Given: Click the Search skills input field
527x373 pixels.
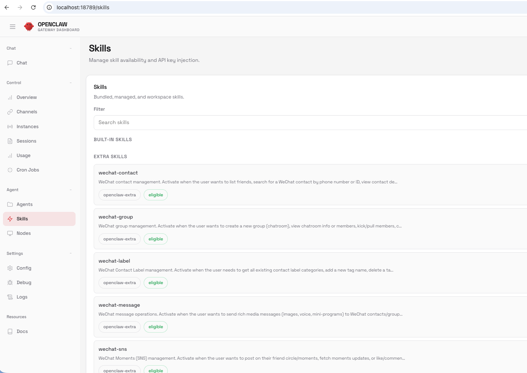Looking at the screenshot, I should click(259, 122).
